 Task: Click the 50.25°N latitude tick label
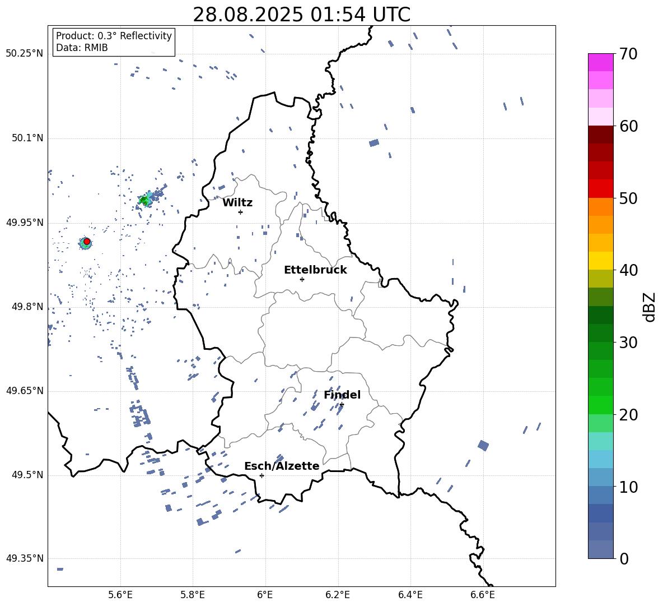point(24,54)
